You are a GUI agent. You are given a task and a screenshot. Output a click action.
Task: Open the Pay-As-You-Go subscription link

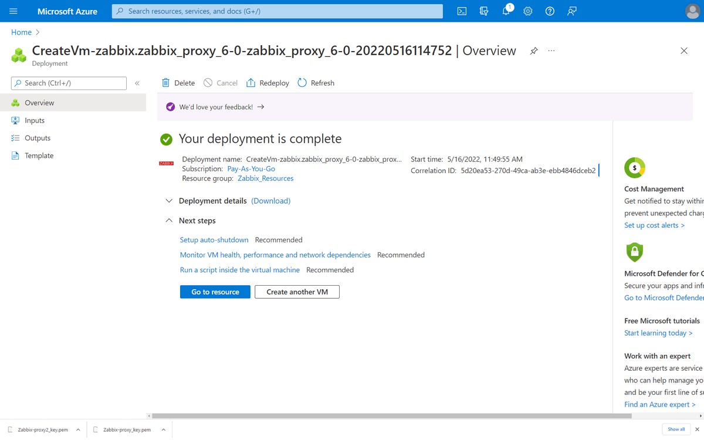(x=251, y=169)
